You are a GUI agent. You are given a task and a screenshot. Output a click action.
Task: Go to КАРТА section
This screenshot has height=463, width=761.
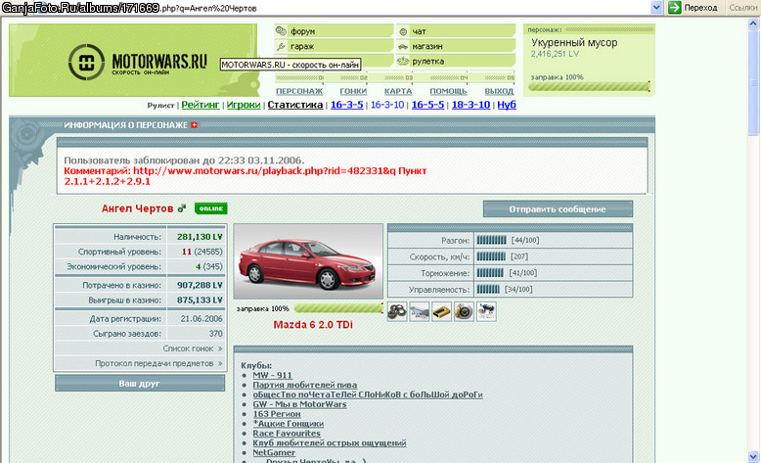398,91
